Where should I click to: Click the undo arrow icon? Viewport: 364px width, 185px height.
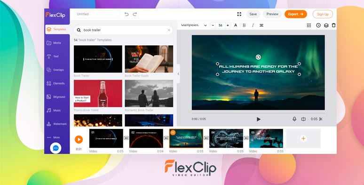pyautogui.click(x=127, y=14)
